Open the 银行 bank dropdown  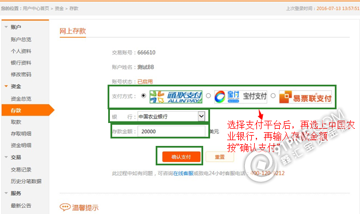171,116
